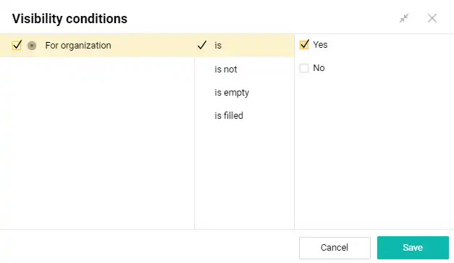The height and width of the screenshot is (263, 454).
Task: Shrink the dialog with the collapse arrows icon
Action: point(404,18)
